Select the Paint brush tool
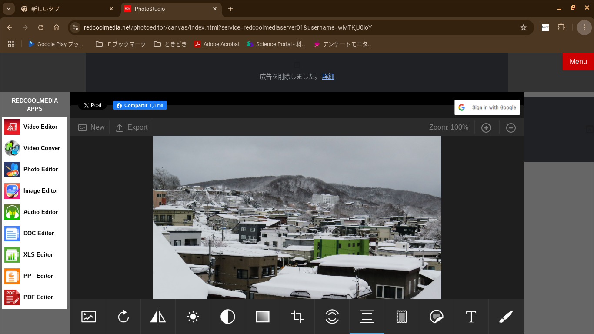This screenshot has width=594, height=334. pyautogui.click(x=506, y=317)
